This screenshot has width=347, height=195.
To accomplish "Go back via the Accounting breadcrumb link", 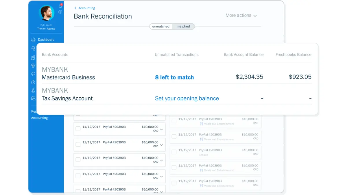I will pos(87,8).
